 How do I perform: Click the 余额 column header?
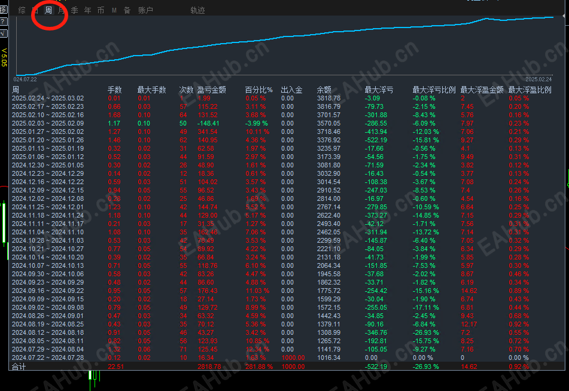(324, 90)
